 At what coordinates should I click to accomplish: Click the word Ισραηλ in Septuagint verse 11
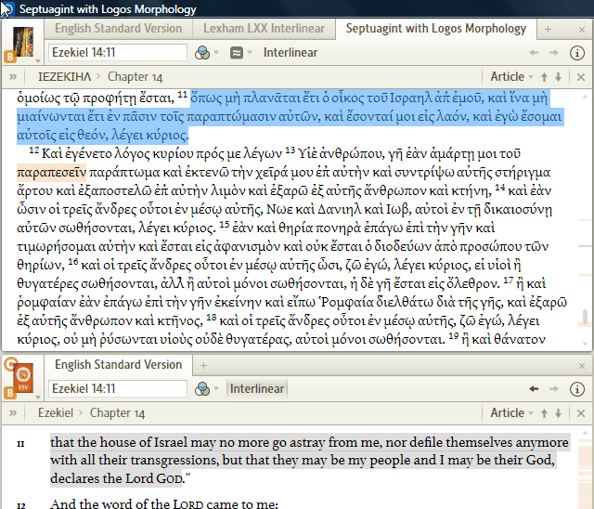point(410,98)
